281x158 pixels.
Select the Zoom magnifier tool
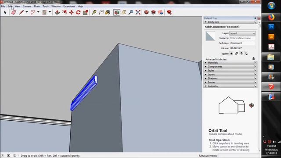point(131,12)
